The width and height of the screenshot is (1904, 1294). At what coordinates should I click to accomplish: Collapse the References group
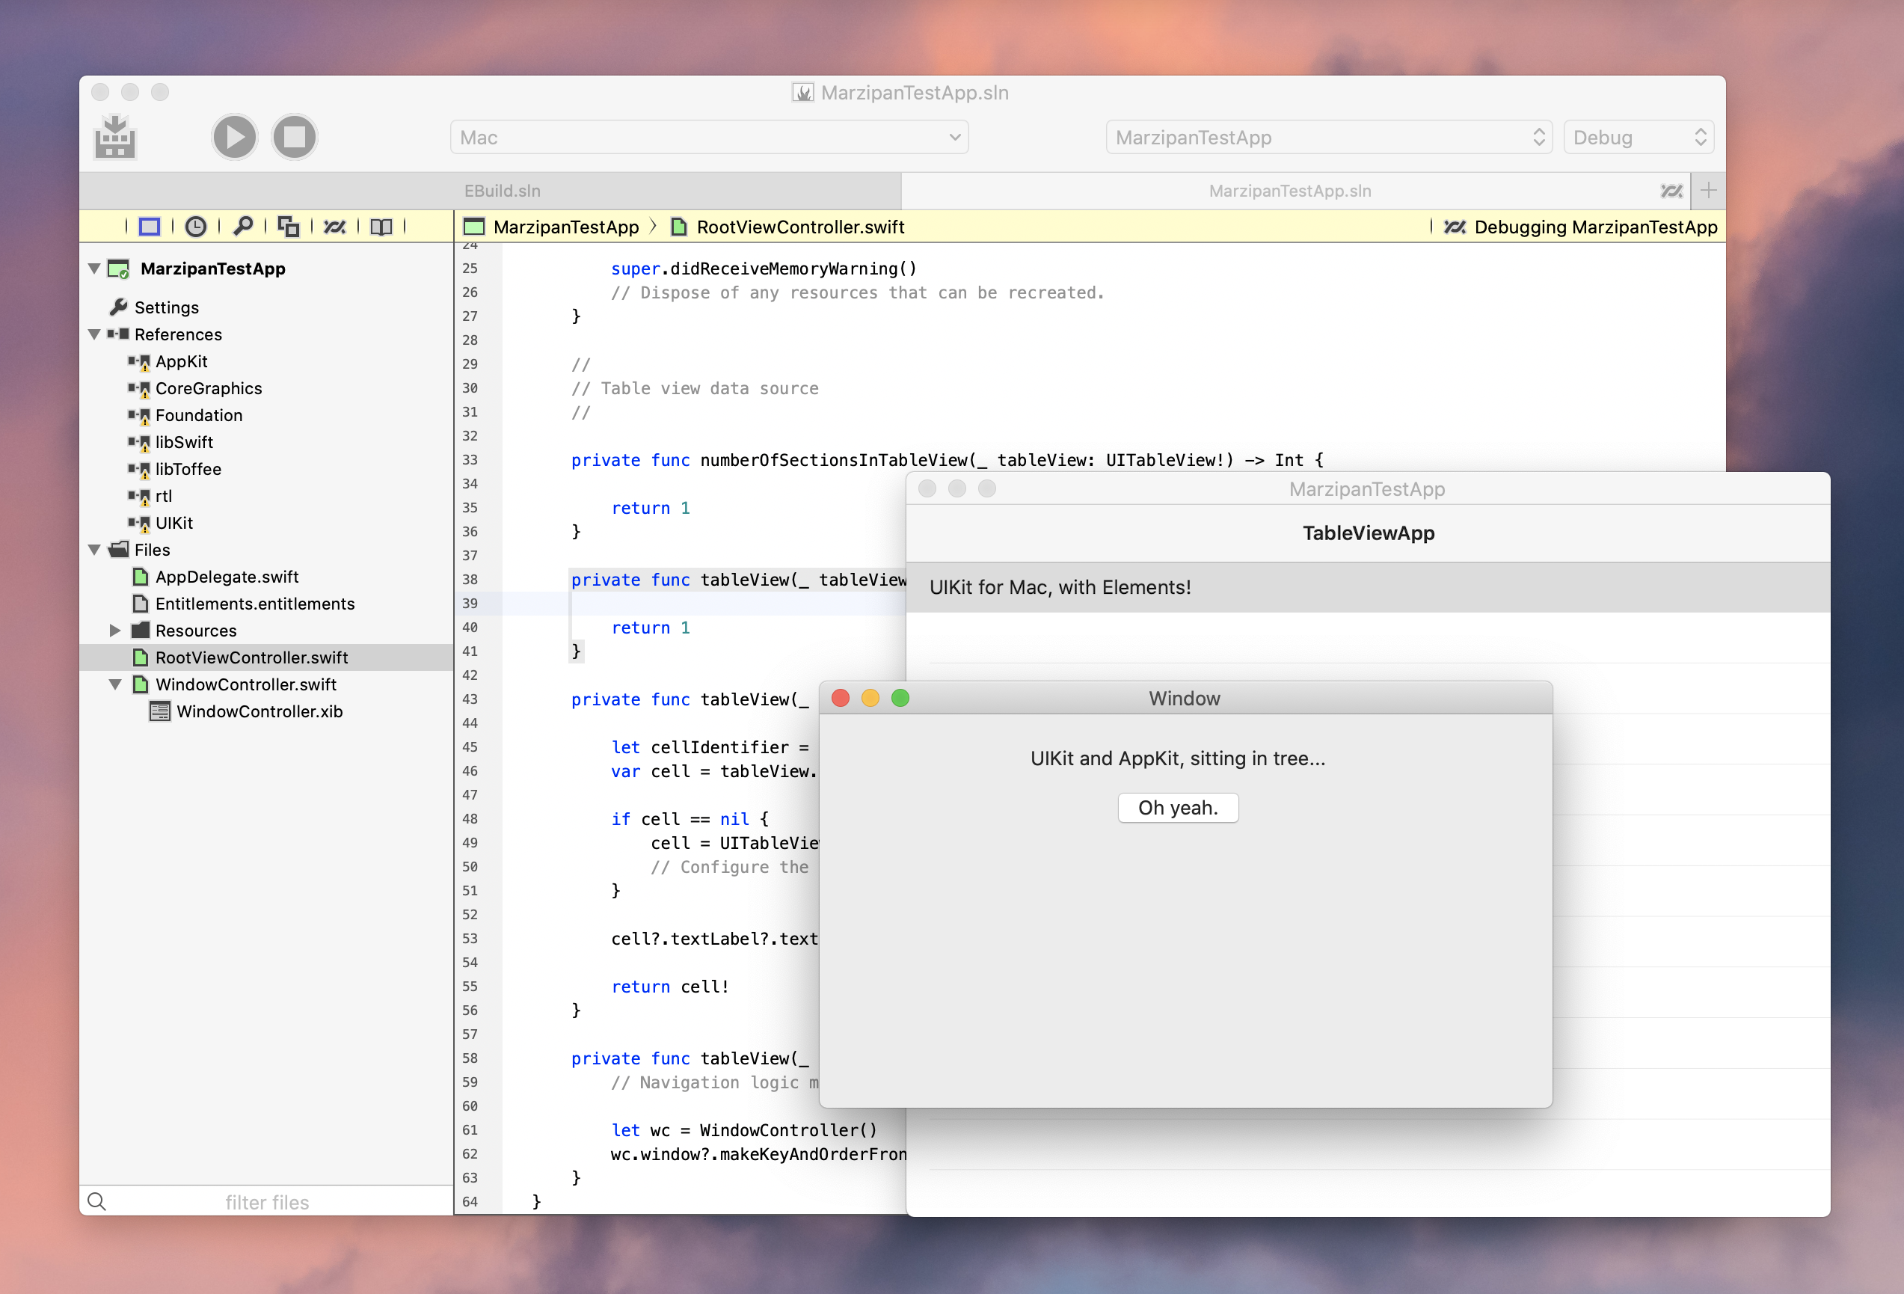pos(94,334)
